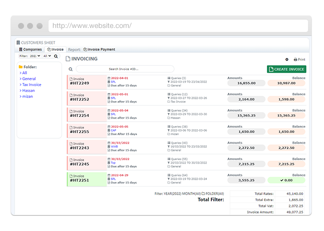Screen dimensions: 324x231
Task: Open the year filter dropdown
Action: pos(35,56)
